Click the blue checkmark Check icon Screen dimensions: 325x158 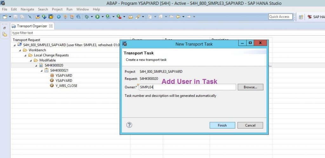[x=59, y=17]
